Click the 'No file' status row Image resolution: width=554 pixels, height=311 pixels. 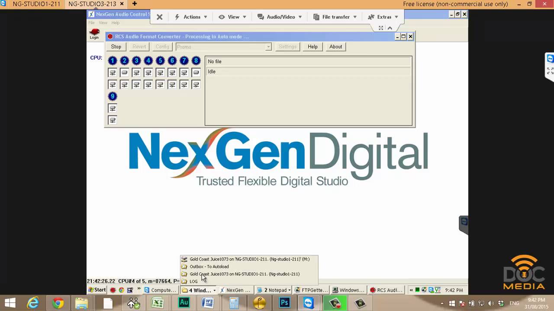pyautogui.click(x=308, y=62)
